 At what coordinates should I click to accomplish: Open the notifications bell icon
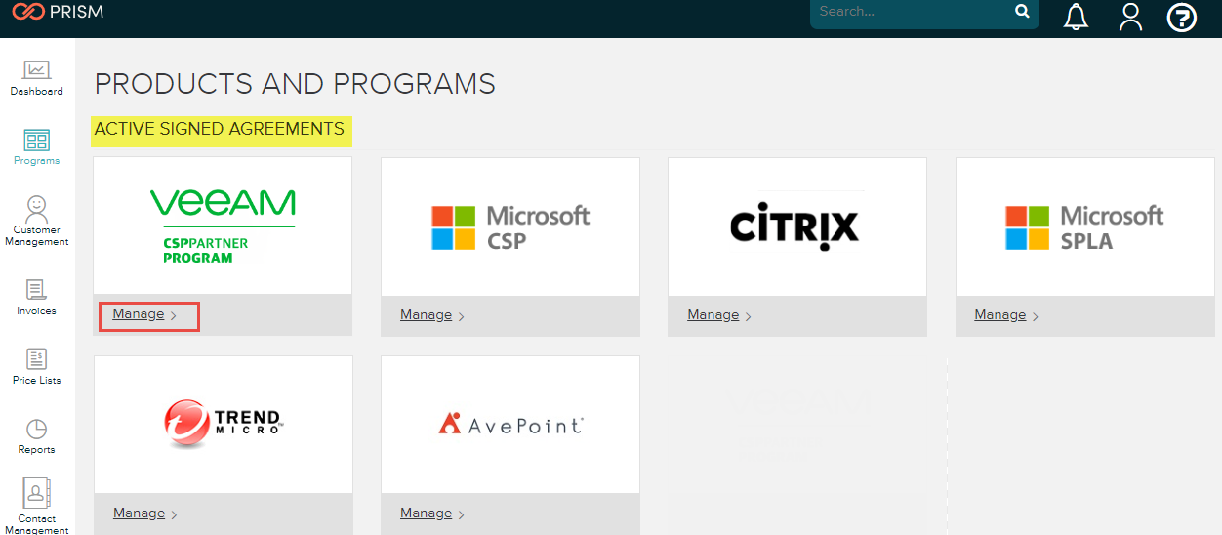coord(1076,17)
